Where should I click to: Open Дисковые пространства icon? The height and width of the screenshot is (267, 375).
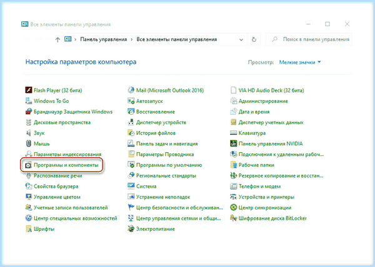click(29, 122)
